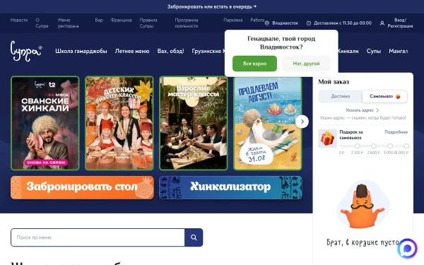
Task: Open О Супре menu item
Action: click(42, 23)
